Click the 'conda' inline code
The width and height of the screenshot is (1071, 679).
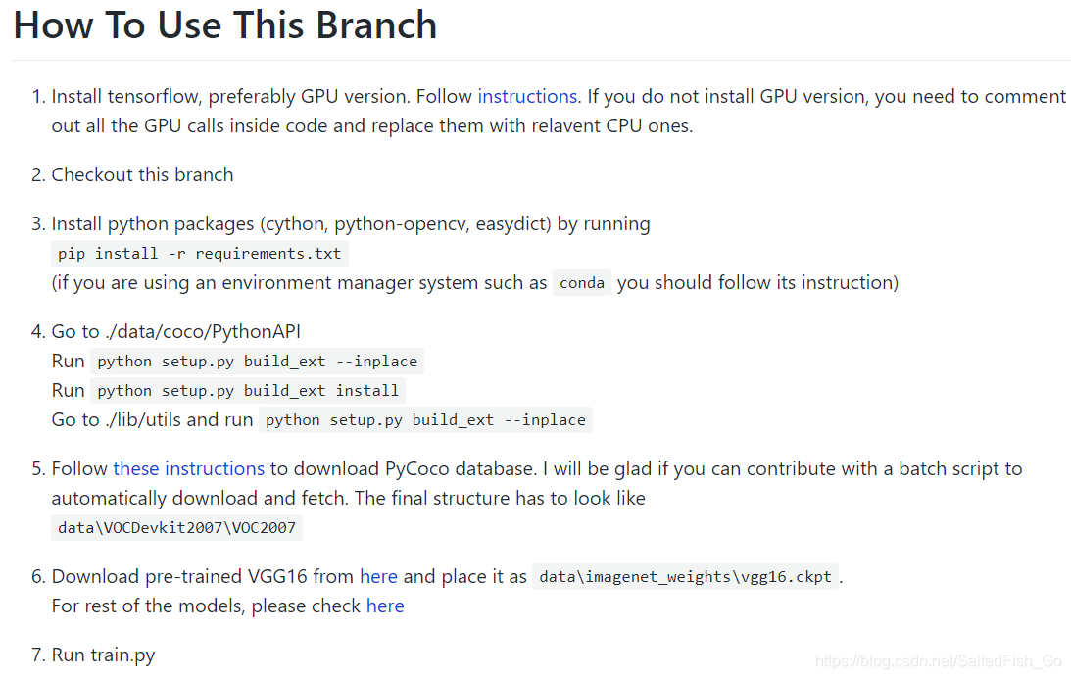click(x=582, y=283)
